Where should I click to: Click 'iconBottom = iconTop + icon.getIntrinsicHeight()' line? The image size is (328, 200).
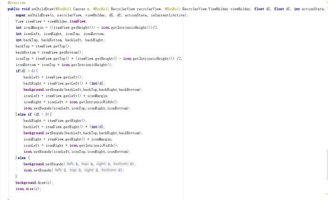pos(64,65)
